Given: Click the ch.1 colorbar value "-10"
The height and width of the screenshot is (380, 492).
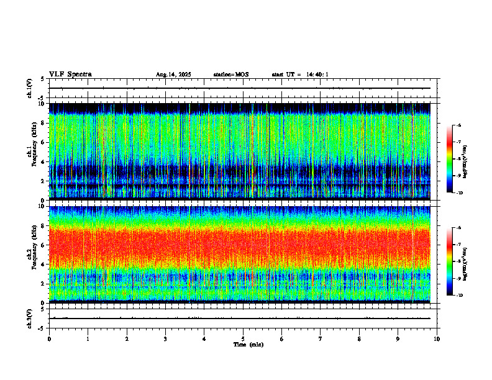Looking at the screenshot, I should [x=459, y=193].
